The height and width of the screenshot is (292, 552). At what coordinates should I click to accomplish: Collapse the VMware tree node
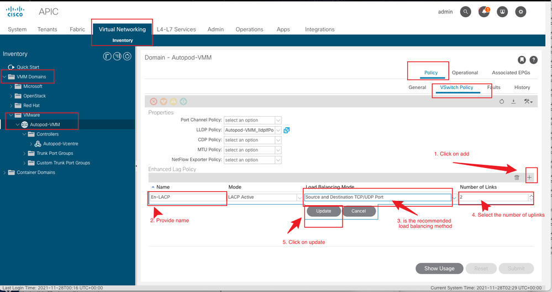[x=11, y=115]
